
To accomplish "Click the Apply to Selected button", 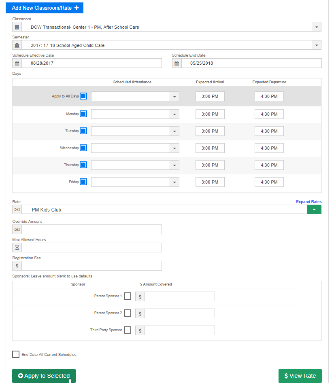I will click(44, 376).
